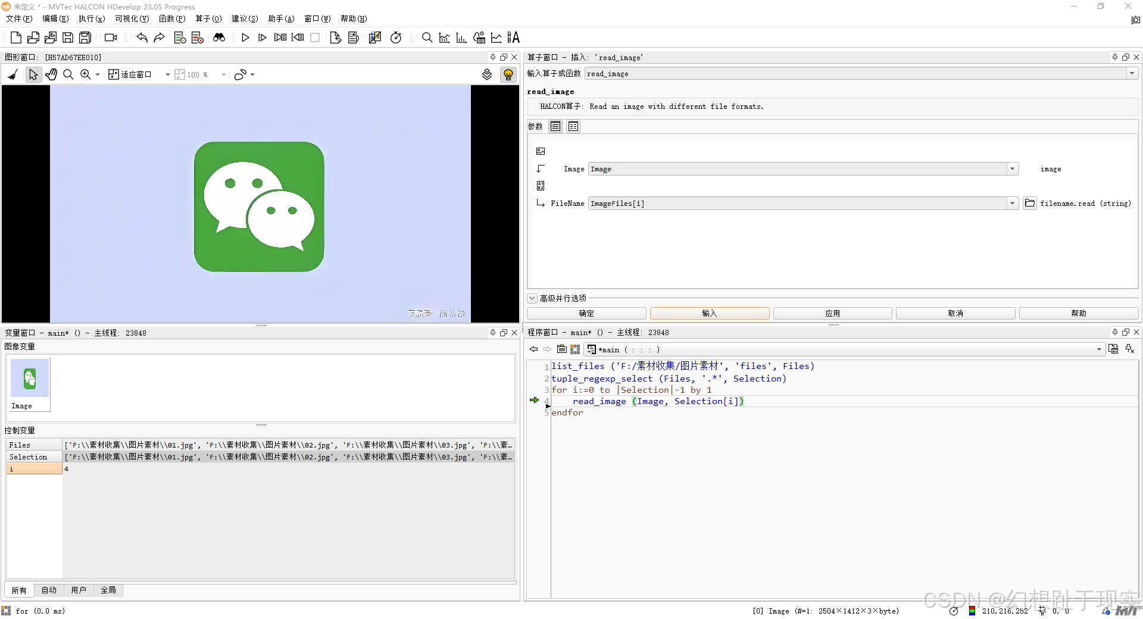Step backward out of the procedure
The width and height of the screenshot is (1143, 619).
[x=298, y=37]
